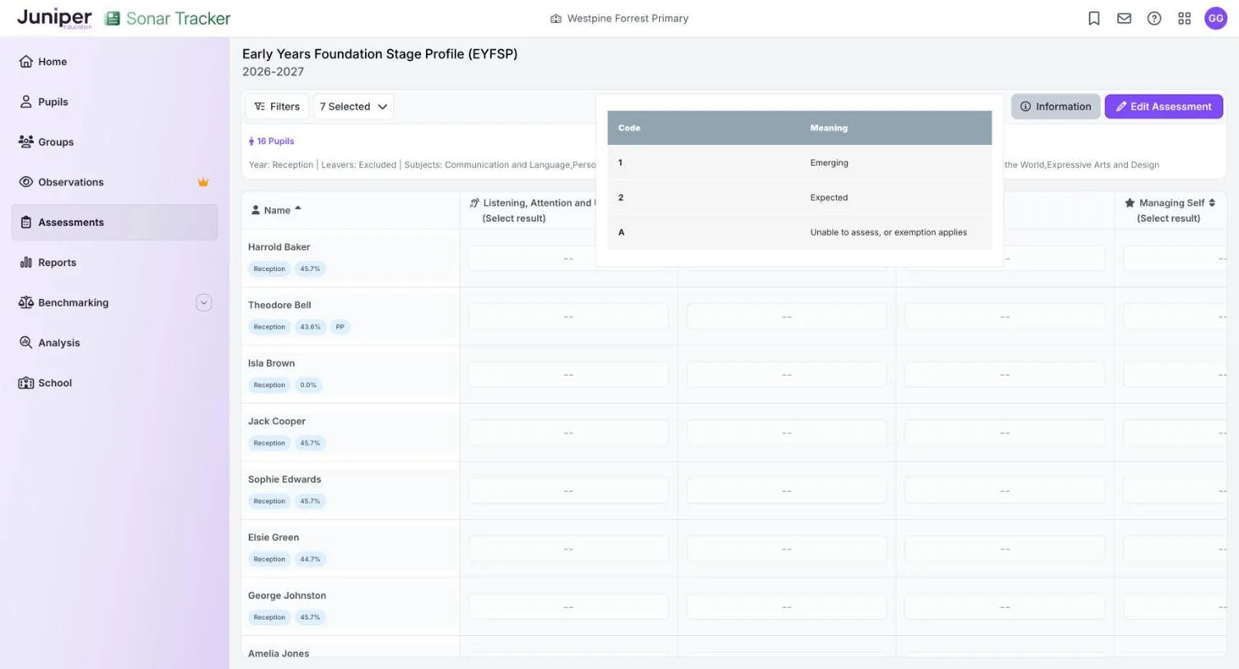Sort by the Managing Self sort arrows
This screenshot has width=1239, height=669.
1212,203
